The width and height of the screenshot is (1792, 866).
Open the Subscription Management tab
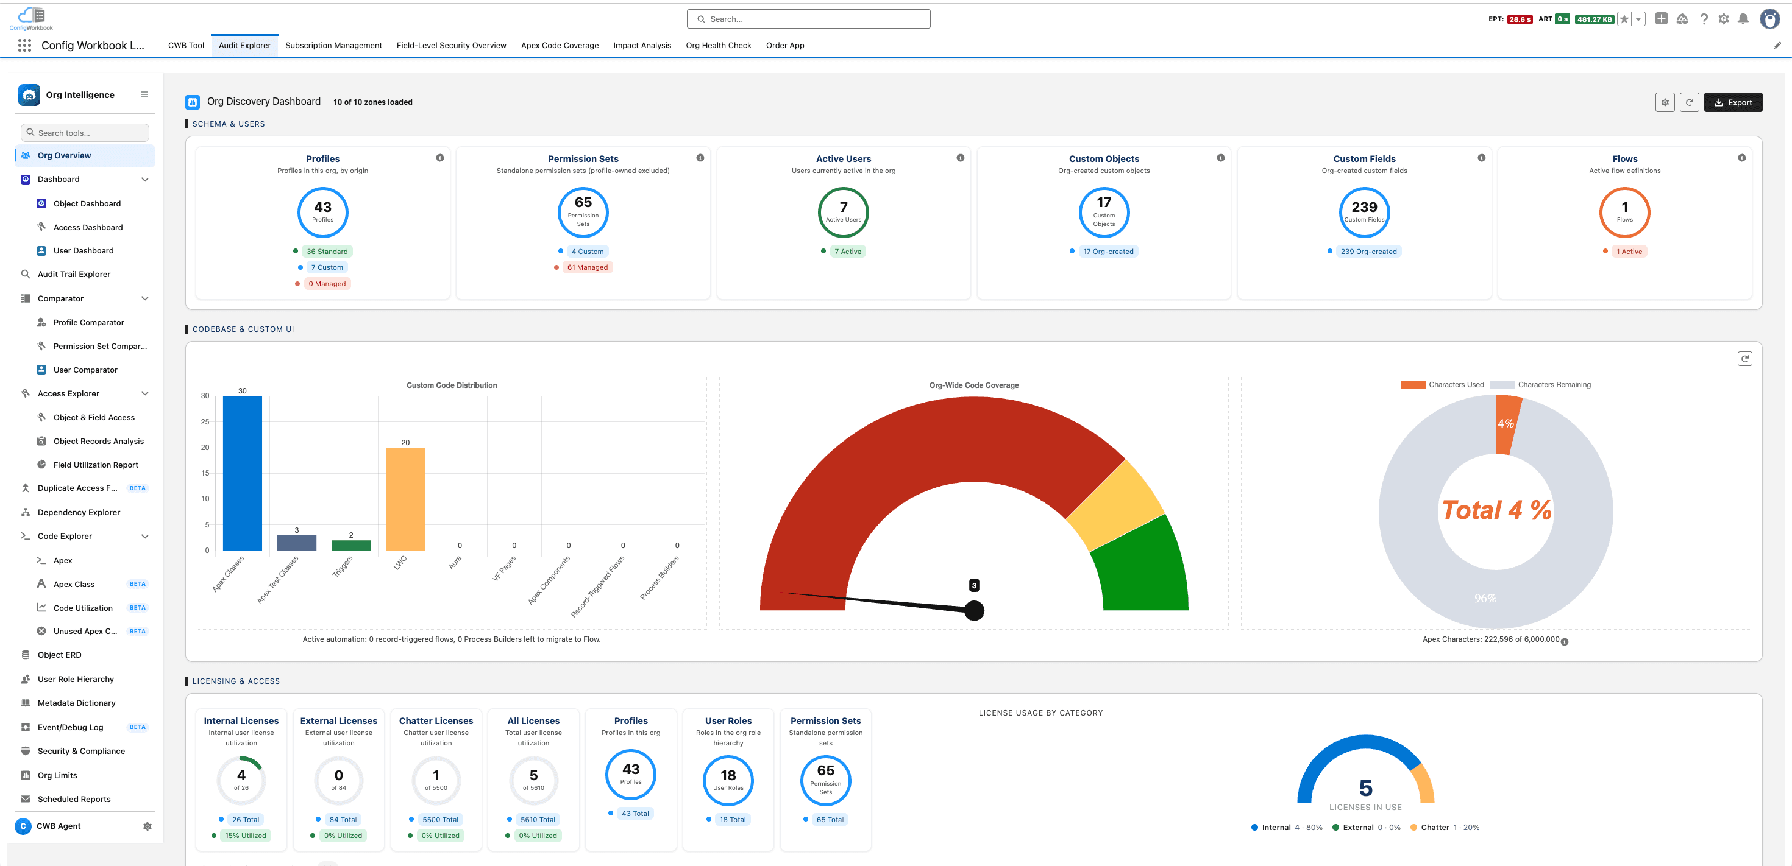(x=333, y=45)
